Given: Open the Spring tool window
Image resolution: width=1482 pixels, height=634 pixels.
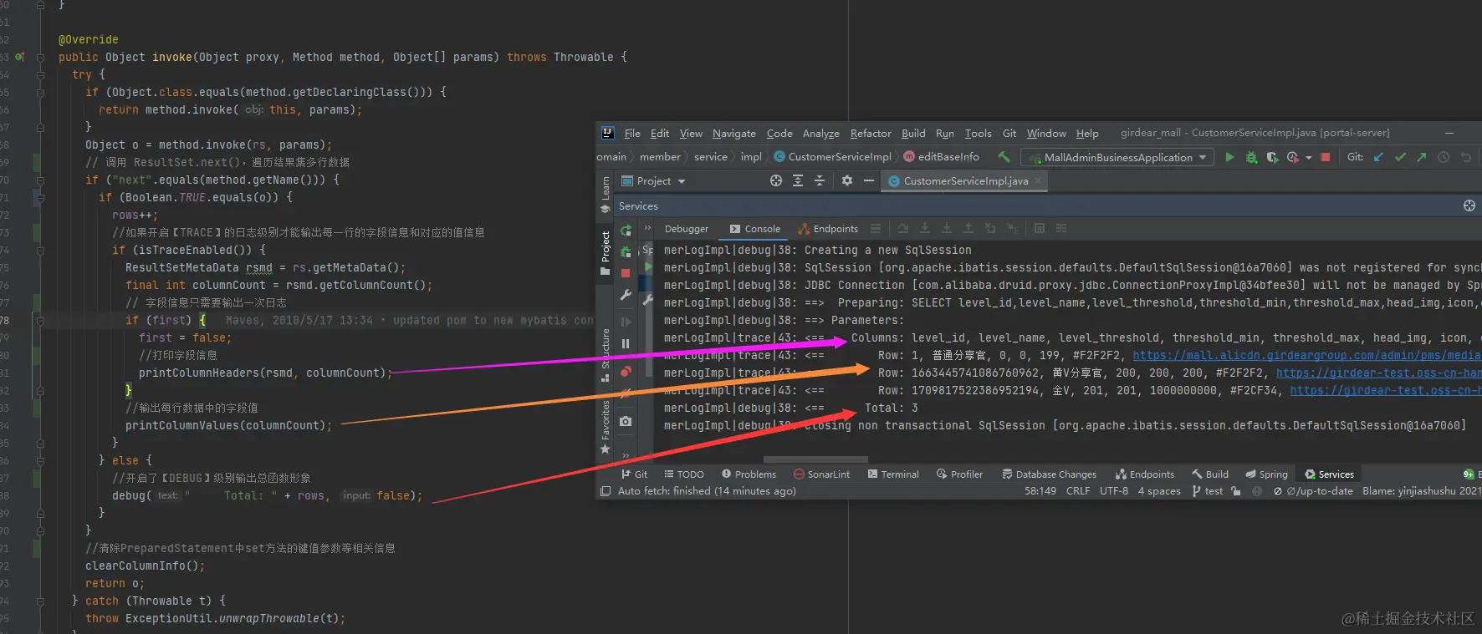Looking at the screenshot, I should (1266, 474).
